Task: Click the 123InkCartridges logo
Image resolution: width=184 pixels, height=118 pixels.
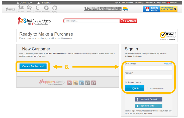Action: click(34, 21)
